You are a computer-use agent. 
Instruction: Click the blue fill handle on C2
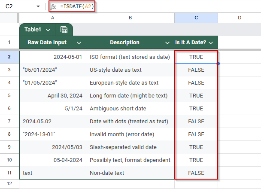[x=218, y=64]
